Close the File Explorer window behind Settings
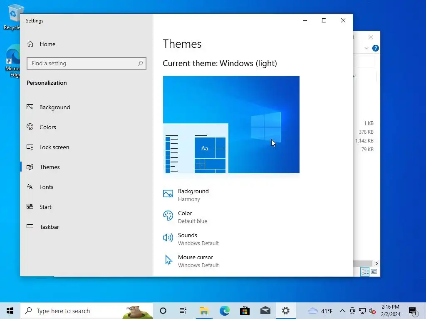 pyautogui.click(x=371, y=37)
